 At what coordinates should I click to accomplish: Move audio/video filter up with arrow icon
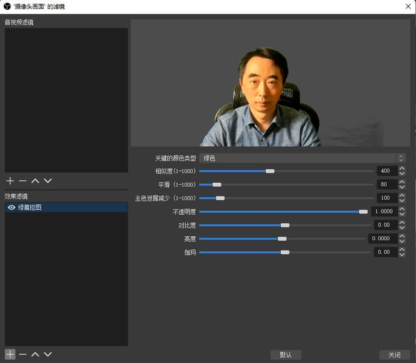click(35, 181)
